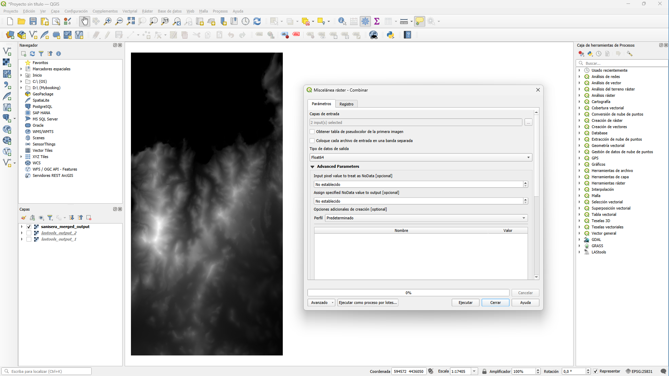The height and width of the screenshot is (376, 669).
Task: Switch to the Registro tab
Action: (346, 104)
